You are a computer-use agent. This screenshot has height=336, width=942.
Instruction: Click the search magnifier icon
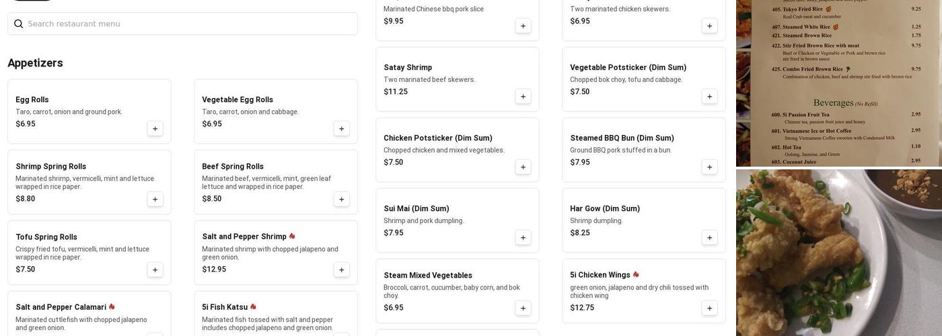[19, 24]
